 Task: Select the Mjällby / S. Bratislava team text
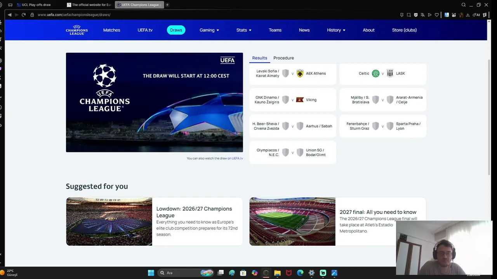point(360,100)
